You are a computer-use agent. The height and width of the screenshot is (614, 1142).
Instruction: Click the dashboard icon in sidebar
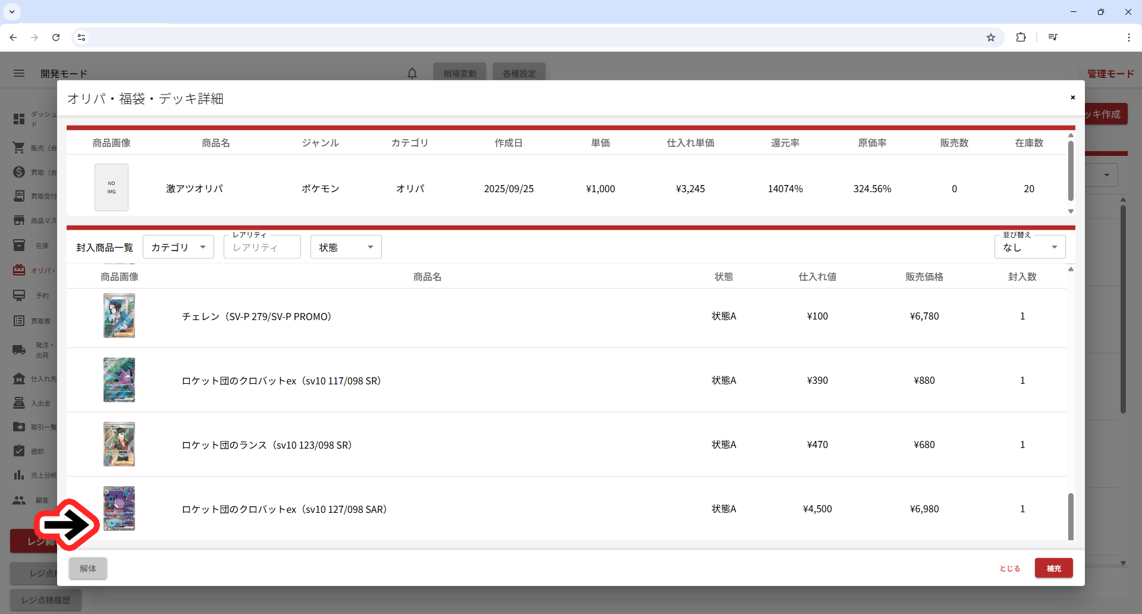(x=19, y=119)
